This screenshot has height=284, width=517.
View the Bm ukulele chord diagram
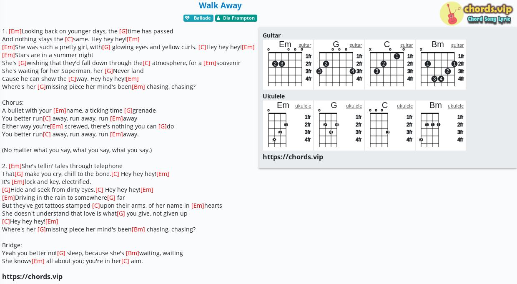(x=441, y=126)
